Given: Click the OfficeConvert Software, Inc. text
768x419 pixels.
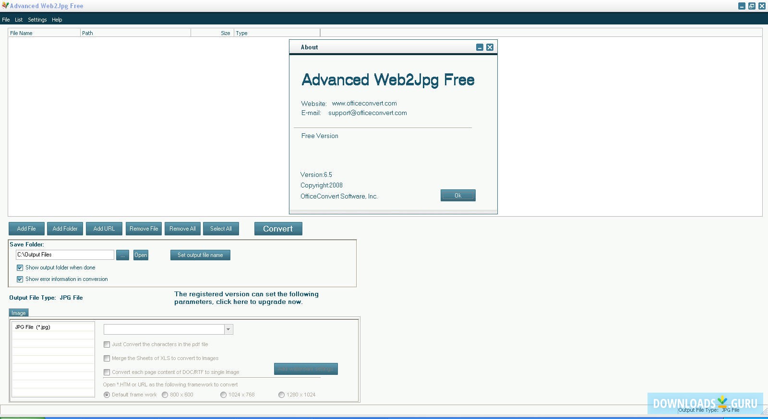Looking at the screenshot, I should (339, 196).
